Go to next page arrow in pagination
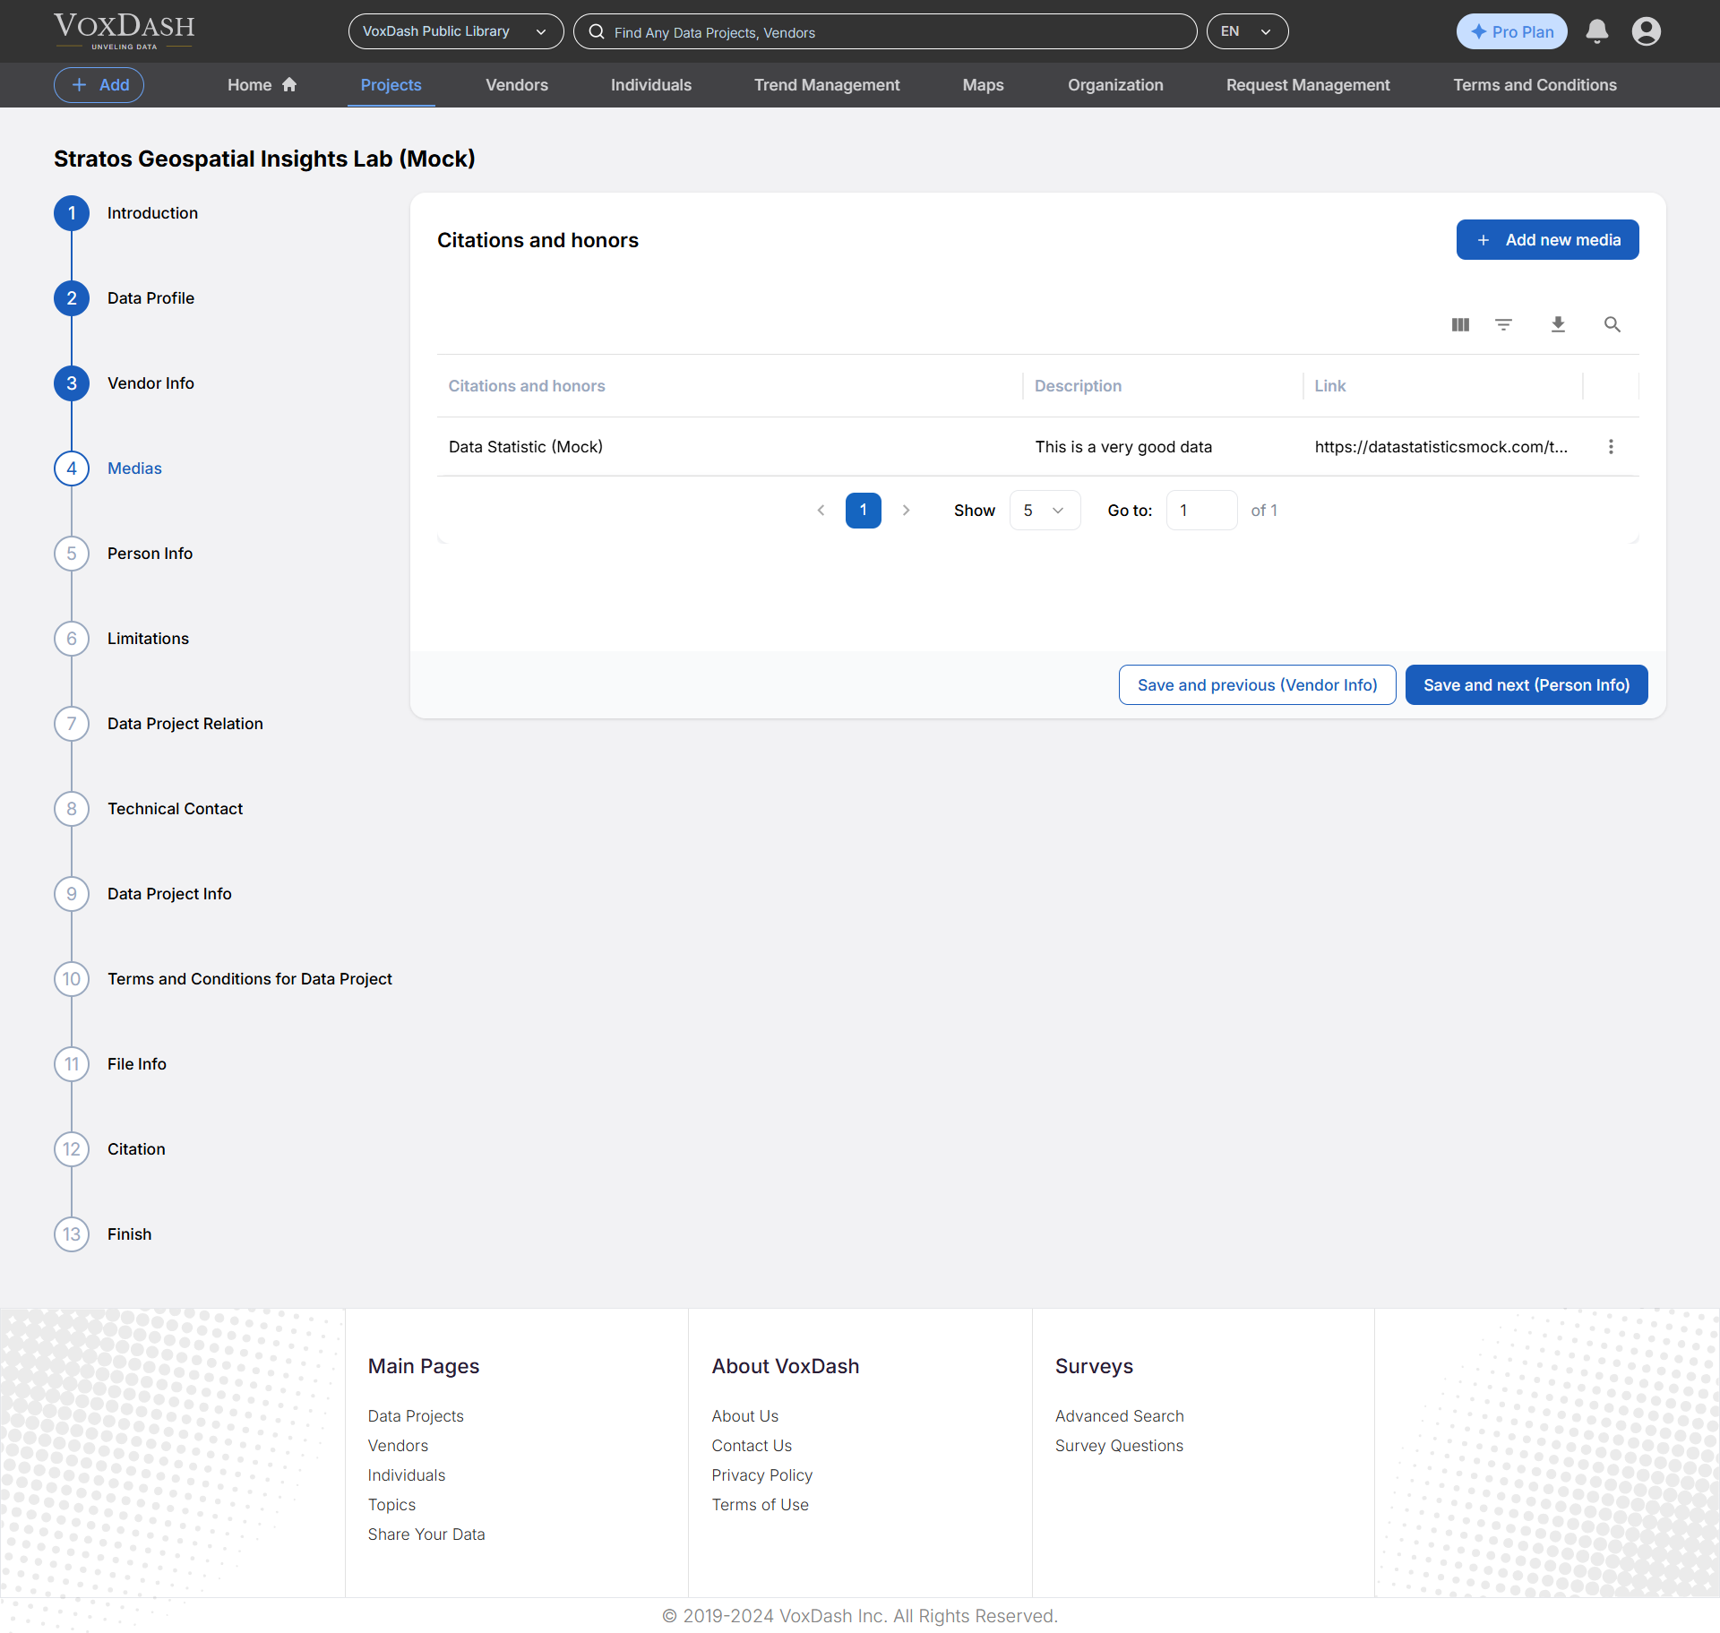 click(906, 511)
